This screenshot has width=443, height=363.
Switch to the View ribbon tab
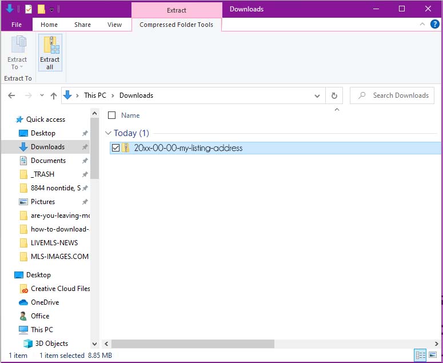tap(114, 25)
